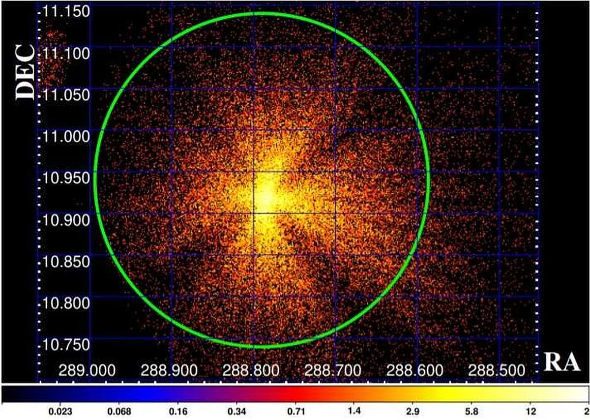This screenshot has width=590, height=420.
Task: Click the 288.800 right ascension label
Action: point(251,369)
